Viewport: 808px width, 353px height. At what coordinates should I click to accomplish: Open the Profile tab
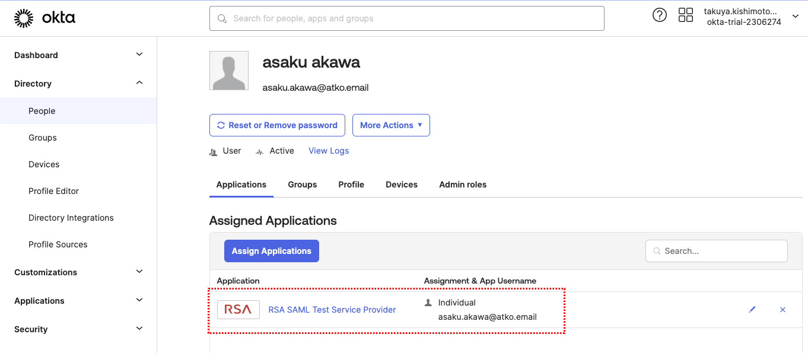coord(351,185)
